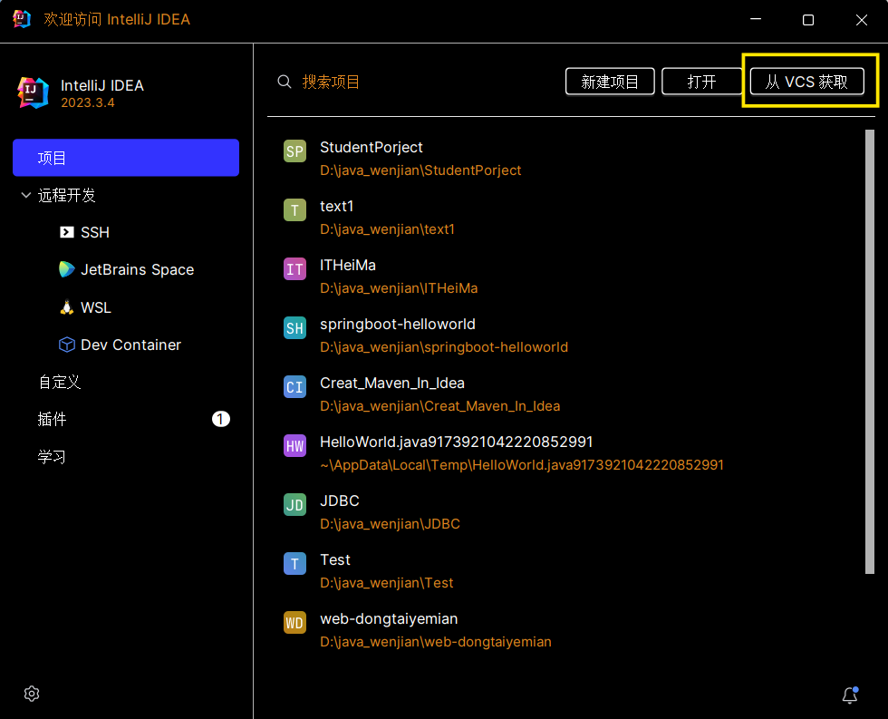Screen dimensions: 888x719
Task: Open the 学习 section
Action: pos(53,457)
